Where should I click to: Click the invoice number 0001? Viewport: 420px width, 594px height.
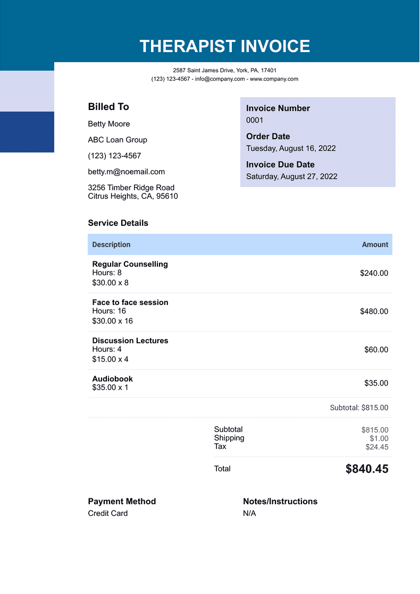(x=255, y=120)
